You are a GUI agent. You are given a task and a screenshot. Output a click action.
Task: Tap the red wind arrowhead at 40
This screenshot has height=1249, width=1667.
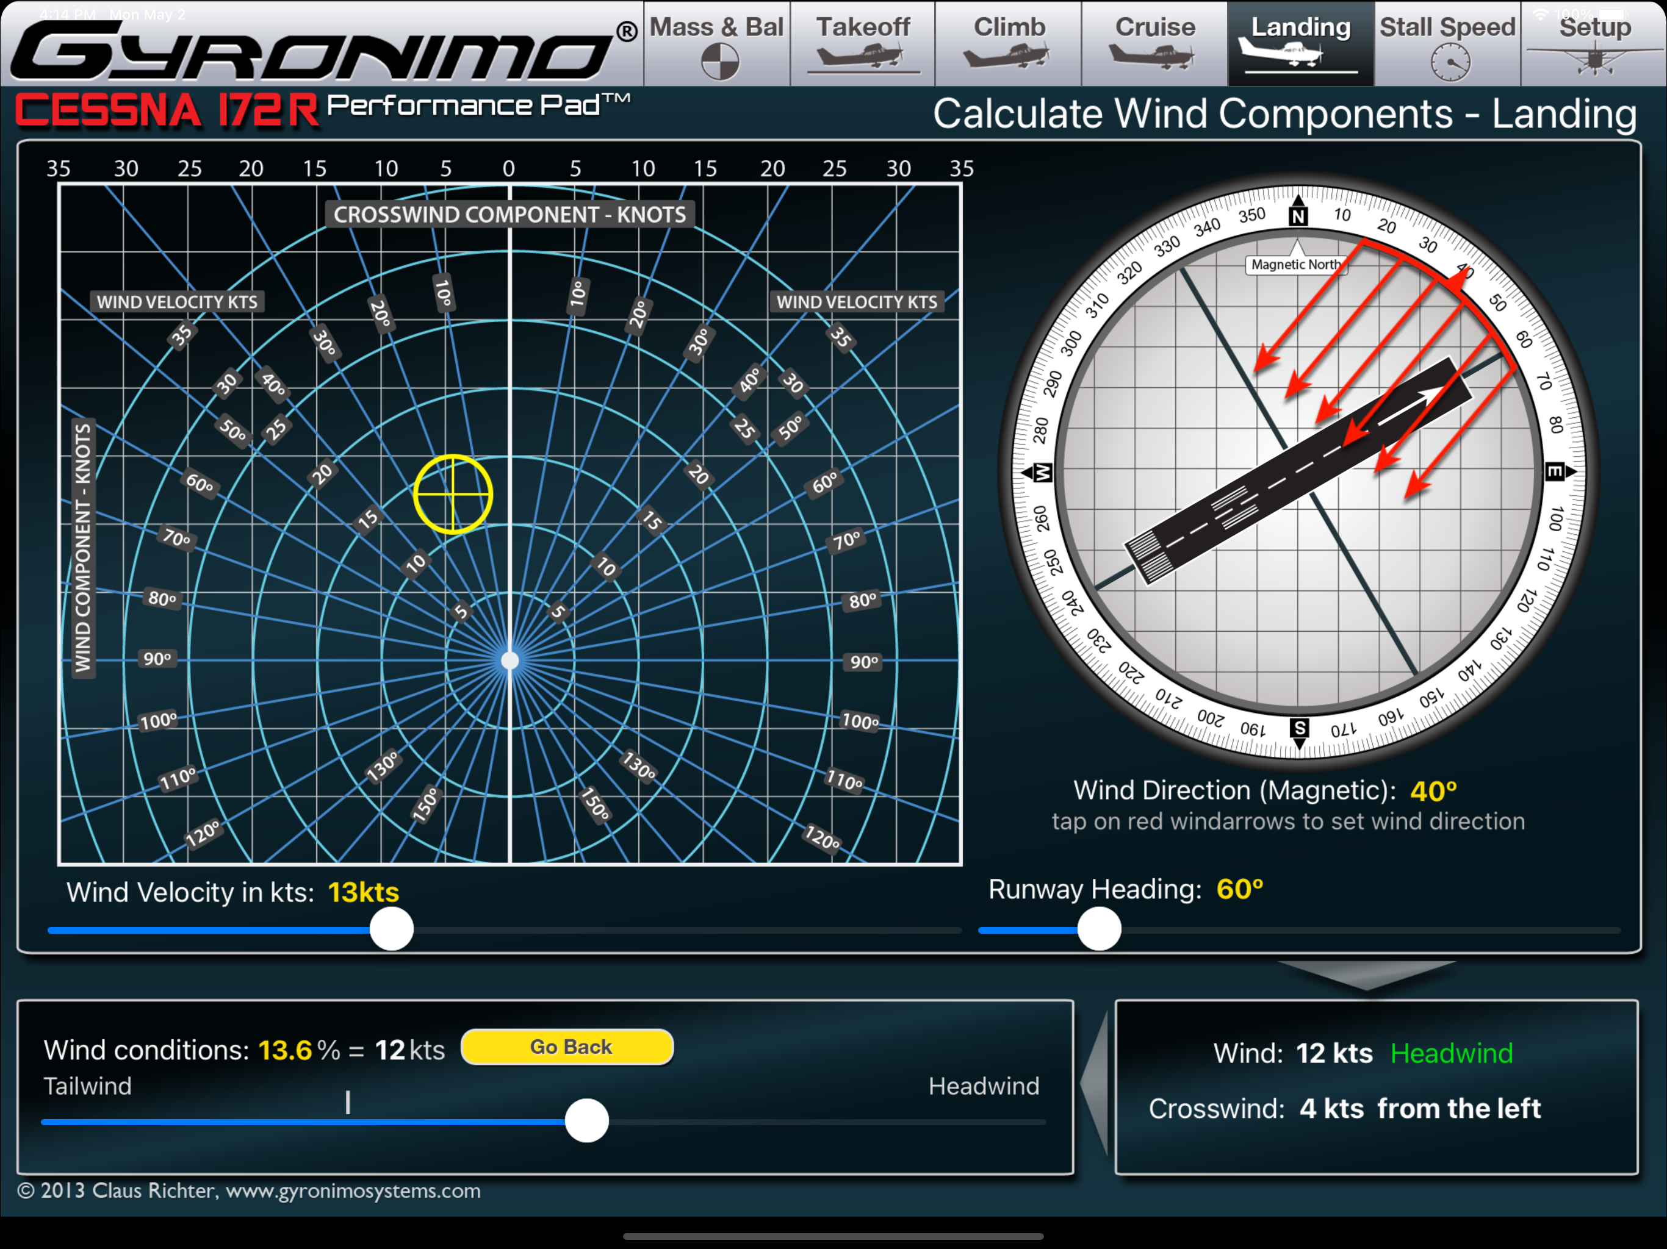pos(1460,279)
